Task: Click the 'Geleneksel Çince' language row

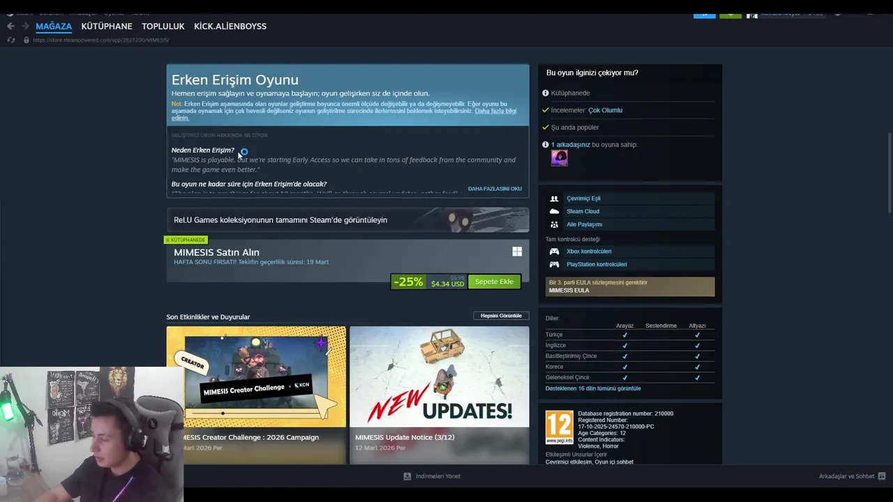Action: 629,377
